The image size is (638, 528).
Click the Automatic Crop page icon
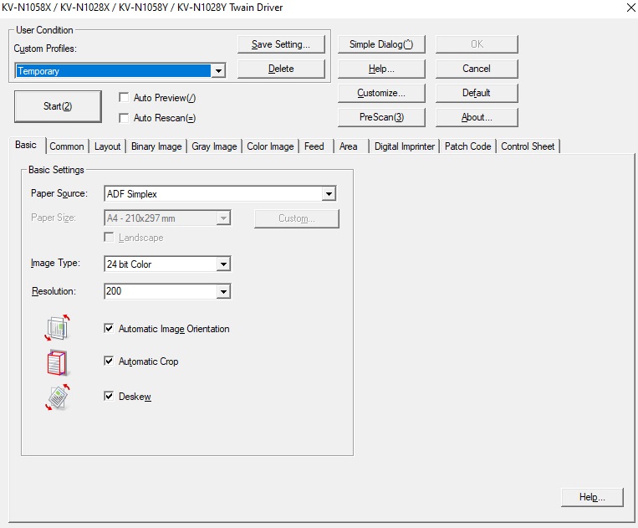pyautogui.click(x=56, y=361)
